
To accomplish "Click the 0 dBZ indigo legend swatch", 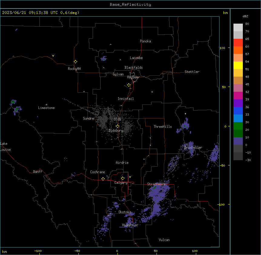I will (x=238, y=141).
